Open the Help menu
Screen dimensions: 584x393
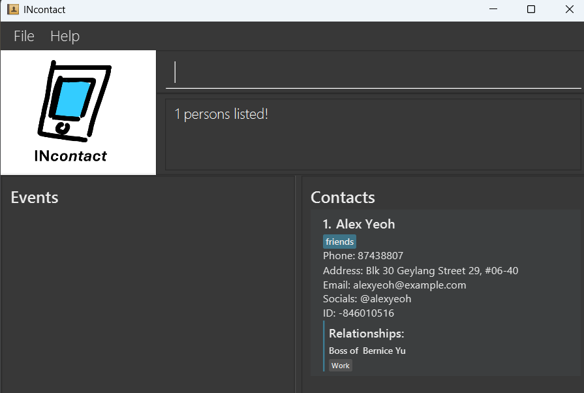65,36
